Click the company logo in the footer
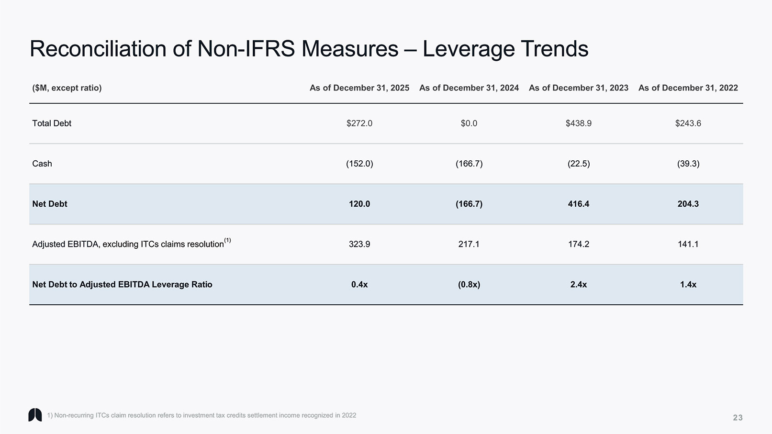 point(35,415)
